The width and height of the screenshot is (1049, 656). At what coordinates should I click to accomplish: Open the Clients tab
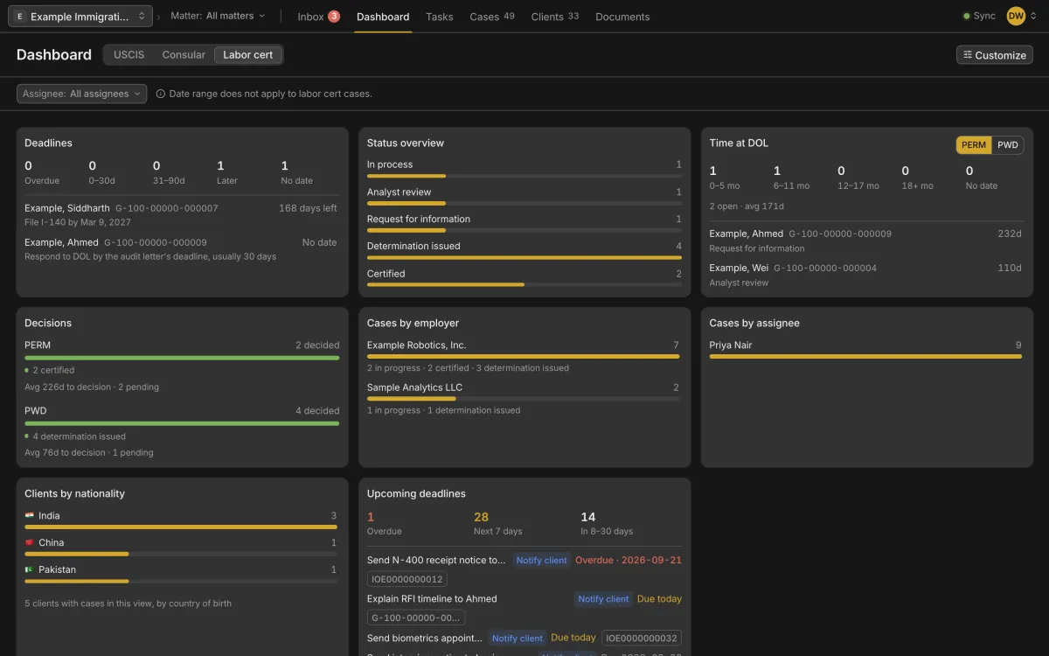coord(555,17)
